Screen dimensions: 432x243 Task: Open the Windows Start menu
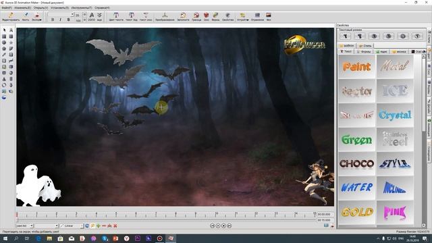click(5, 238)
